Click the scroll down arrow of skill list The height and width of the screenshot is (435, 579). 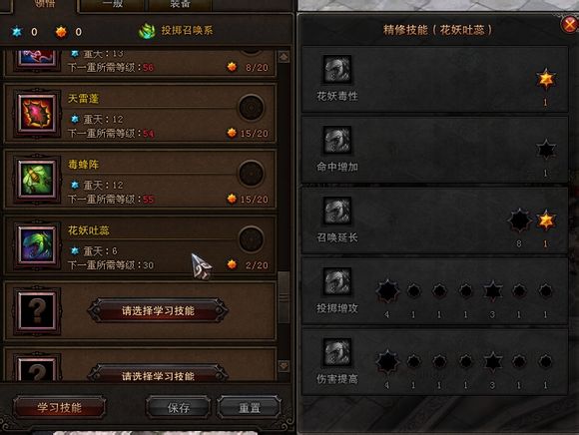point(284,366)
